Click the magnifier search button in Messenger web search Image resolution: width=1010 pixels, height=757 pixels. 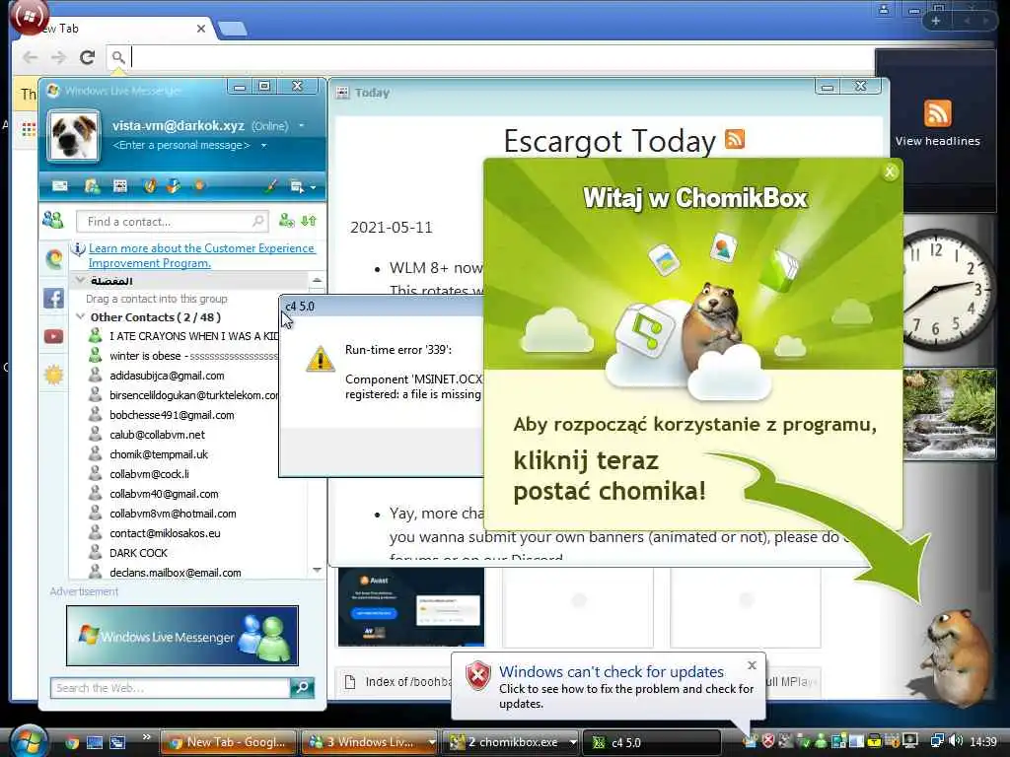point(302,687)
